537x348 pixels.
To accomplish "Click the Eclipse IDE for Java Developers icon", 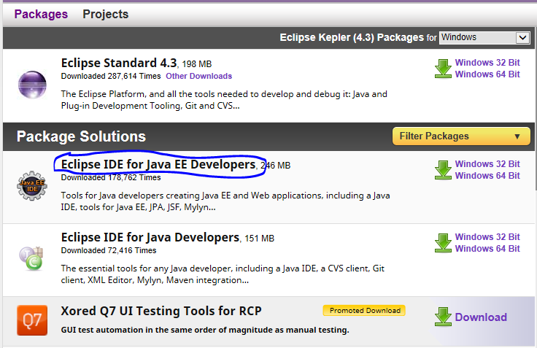I will [32, 258].
